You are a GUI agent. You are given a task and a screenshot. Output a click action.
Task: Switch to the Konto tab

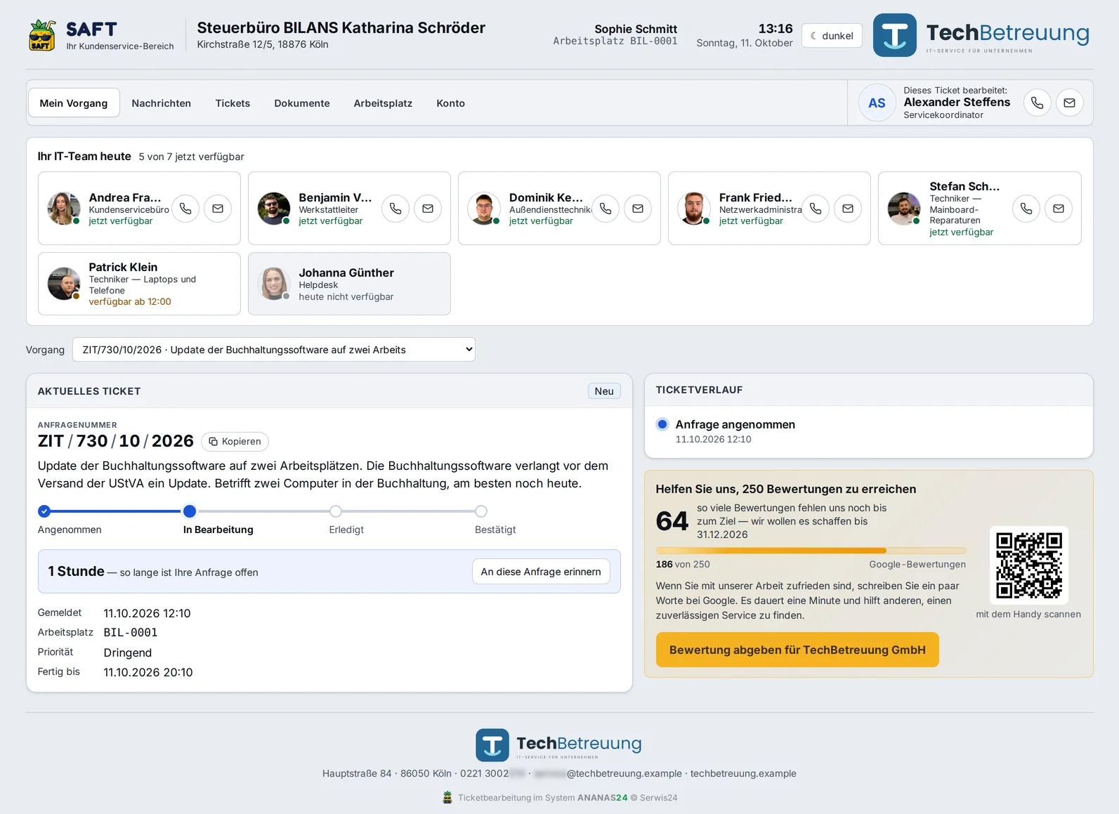point(451,103)
